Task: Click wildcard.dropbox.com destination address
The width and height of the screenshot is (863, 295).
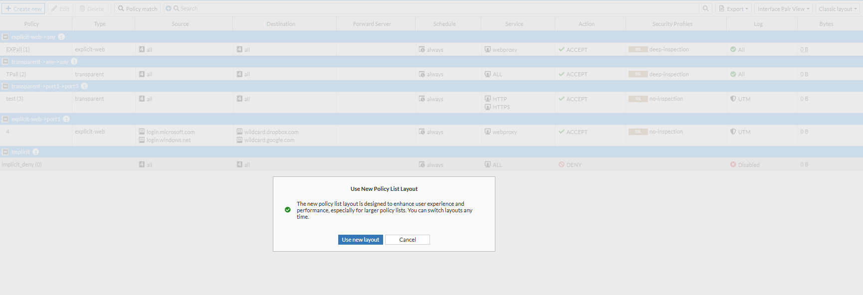Action: pos(271,132)
